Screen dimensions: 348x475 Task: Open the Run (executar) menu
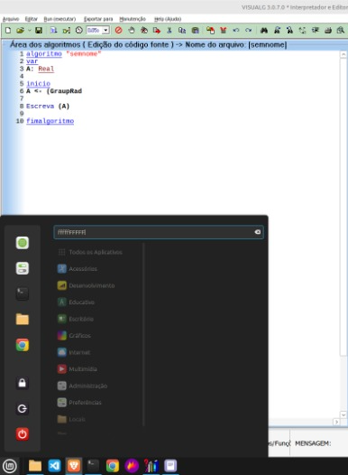click(60, 19)
